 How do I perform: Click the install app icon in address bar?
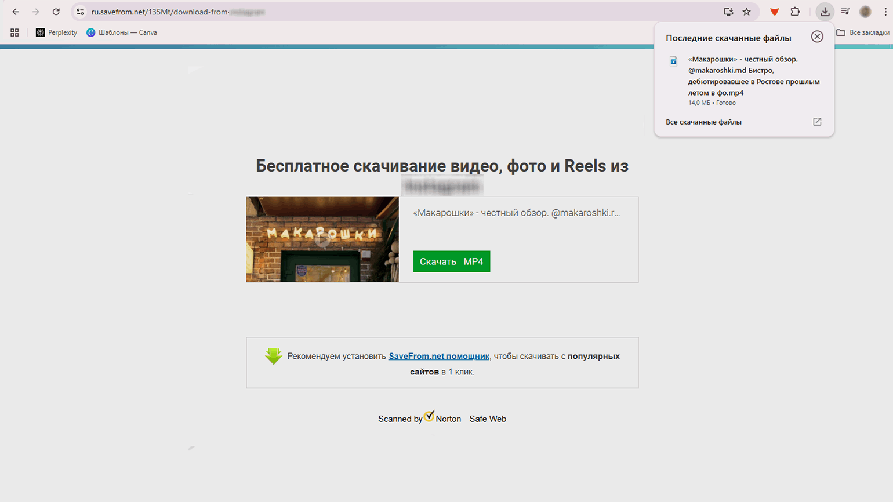(x=728, y=12)
